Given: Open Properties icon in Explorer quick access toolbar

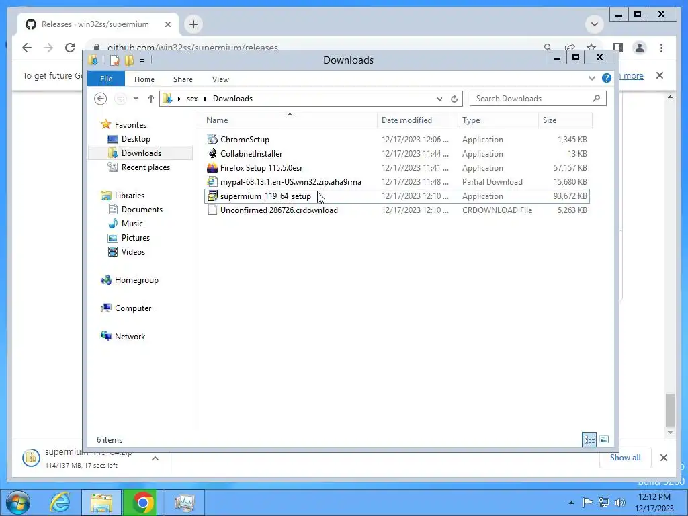Looking at the screenshot, I should click(114, 60).
